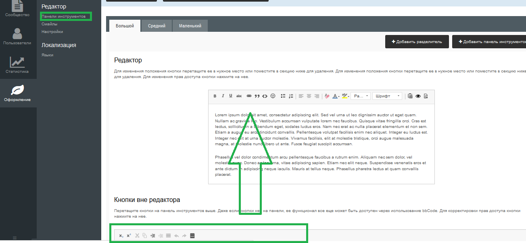
Task: Open the smiley emoticon picker
Action: point(273,96)
